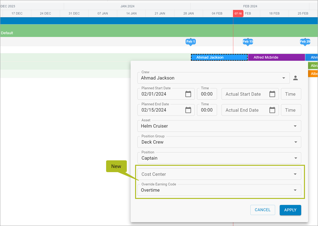Image resolution: width=318 pixels, height=226 pixels.
Task: Click the FEB 2024 month header
Action: tap(250, 6)
